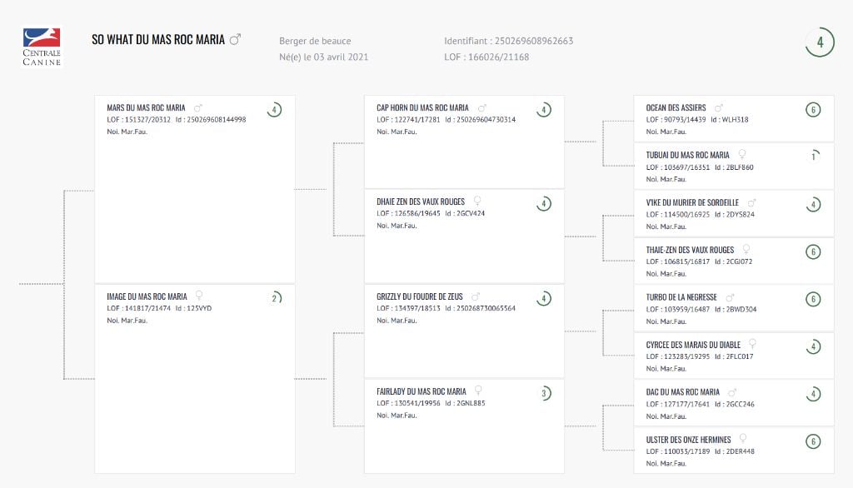Image resolution: width=853 pixels, height=488 pixels.
Task: Click the rating circle for OCEAN DES ASSIERS
Action: click(813, 109)
